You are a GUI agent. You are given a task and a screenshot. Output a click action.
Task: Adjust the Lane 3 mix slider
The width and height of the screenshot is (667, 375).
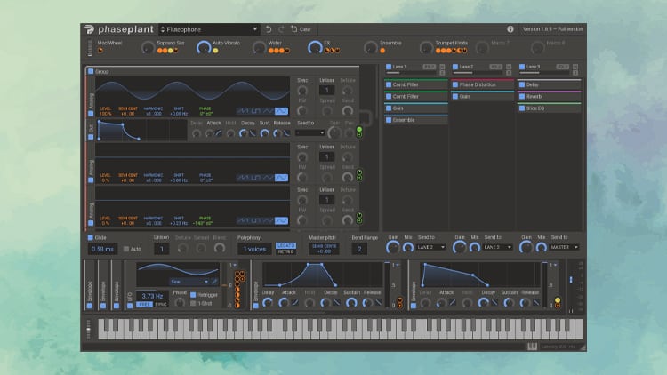pyautogui.click(x=544, y=73)
